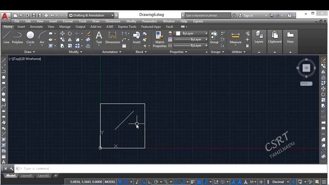The image size is (329, 185).
Task: Toggle transparency display in status bar
Action: (199, 182)
